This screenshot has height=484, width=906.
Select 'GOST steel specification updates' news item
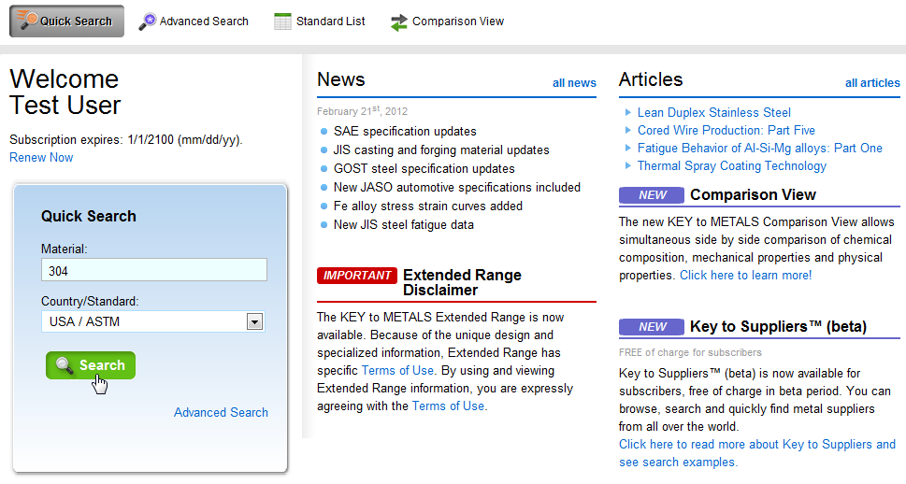click(x=424, y=169)
